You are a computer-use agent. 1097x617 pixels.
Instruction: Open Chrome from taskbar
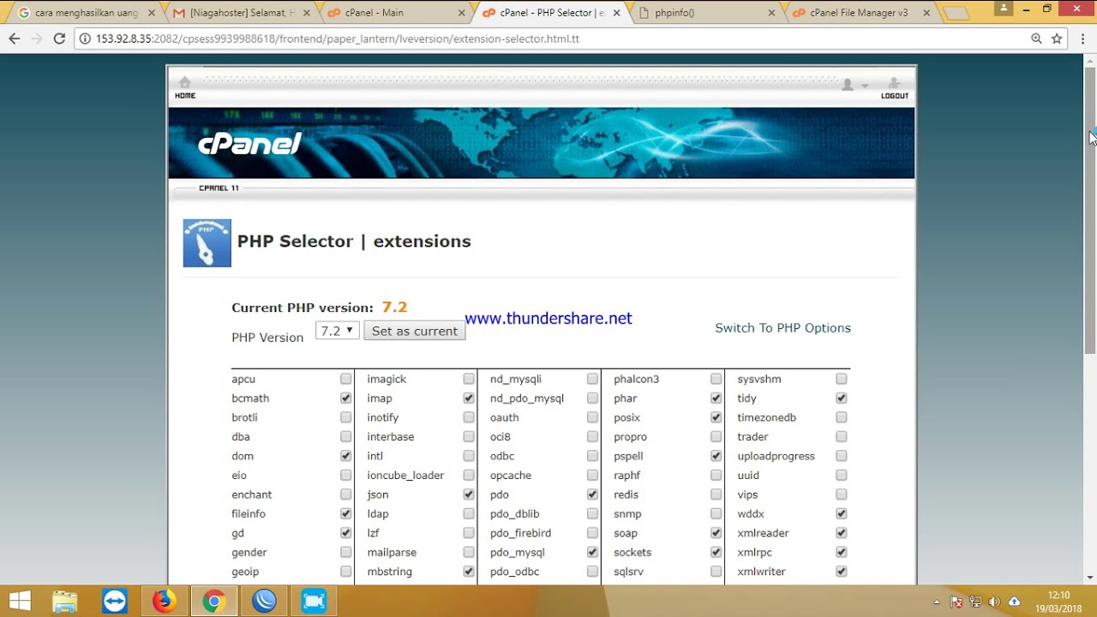213,602
